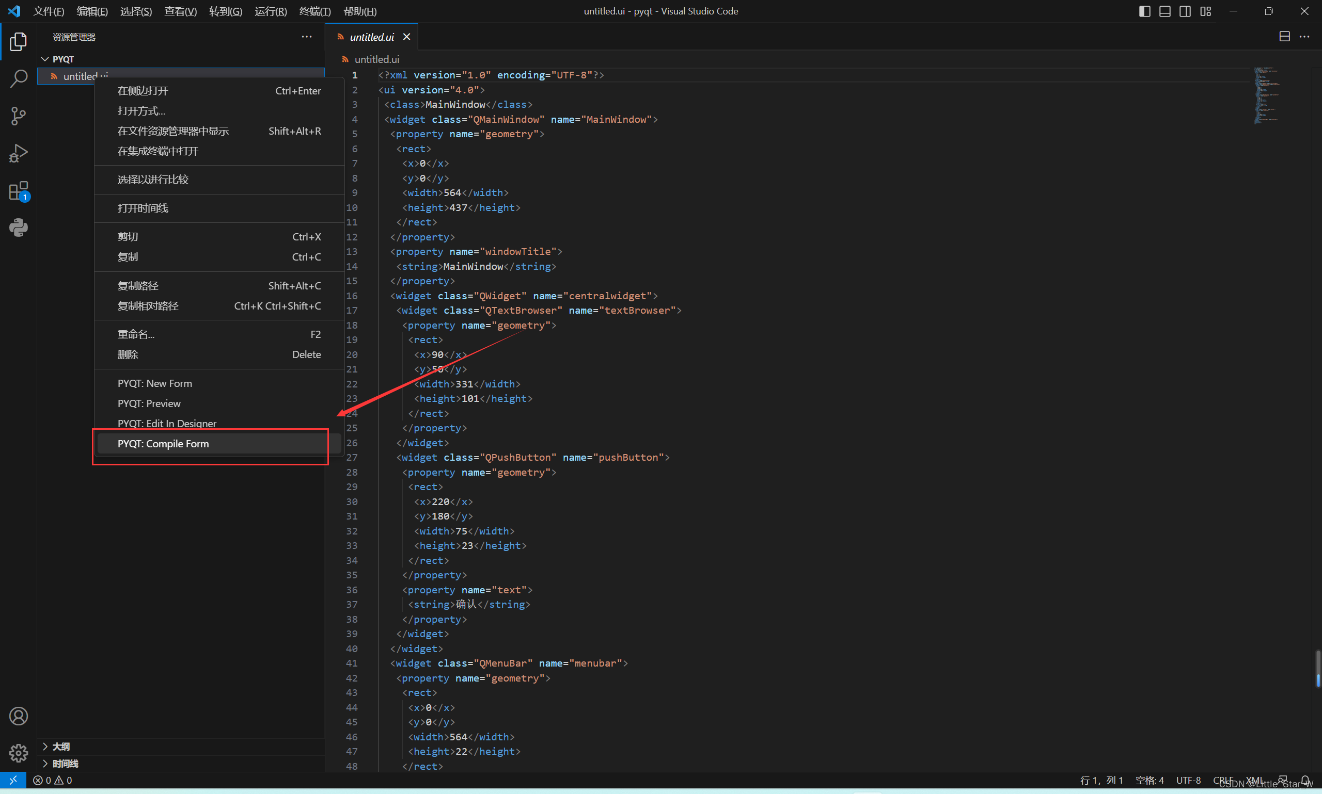
Task: Open the Source Control view icon
Action: tap(18, 116)
